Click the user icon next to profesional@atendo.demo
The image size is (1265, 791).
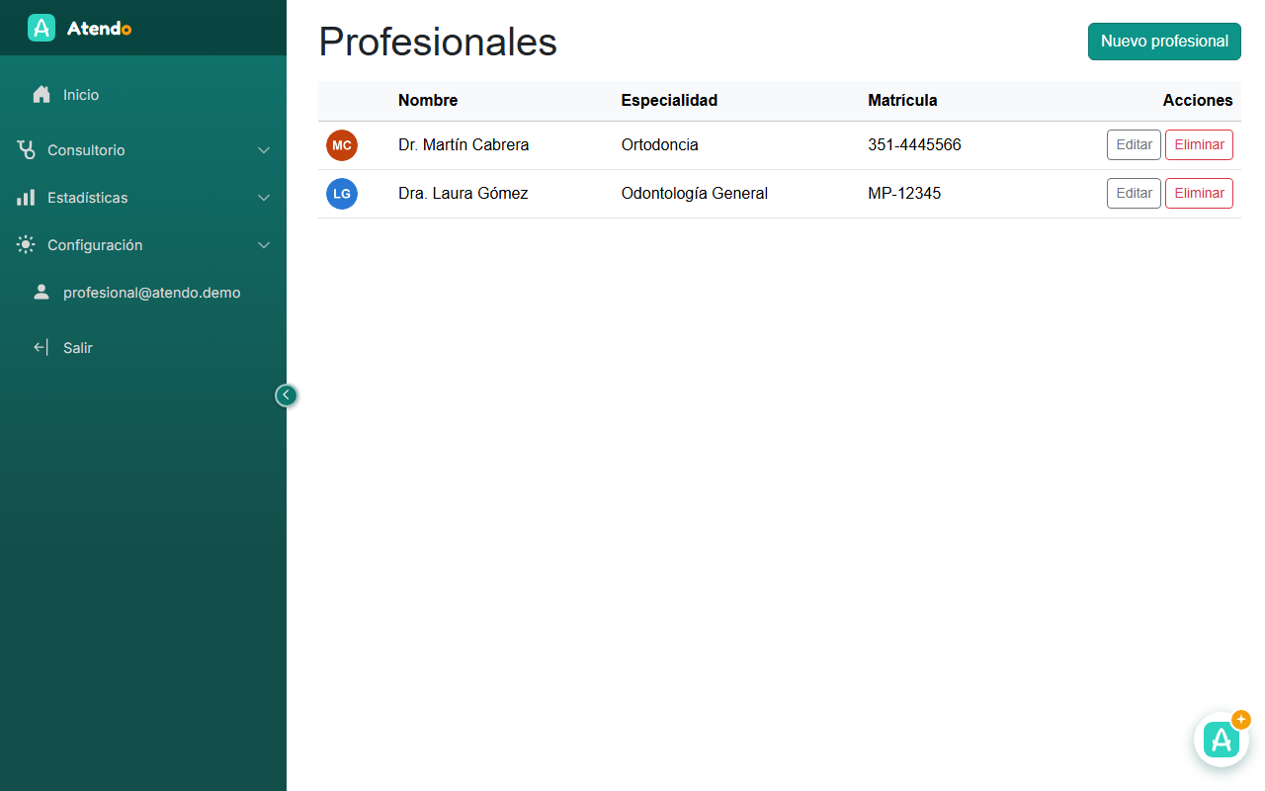(x=42, y=293)
